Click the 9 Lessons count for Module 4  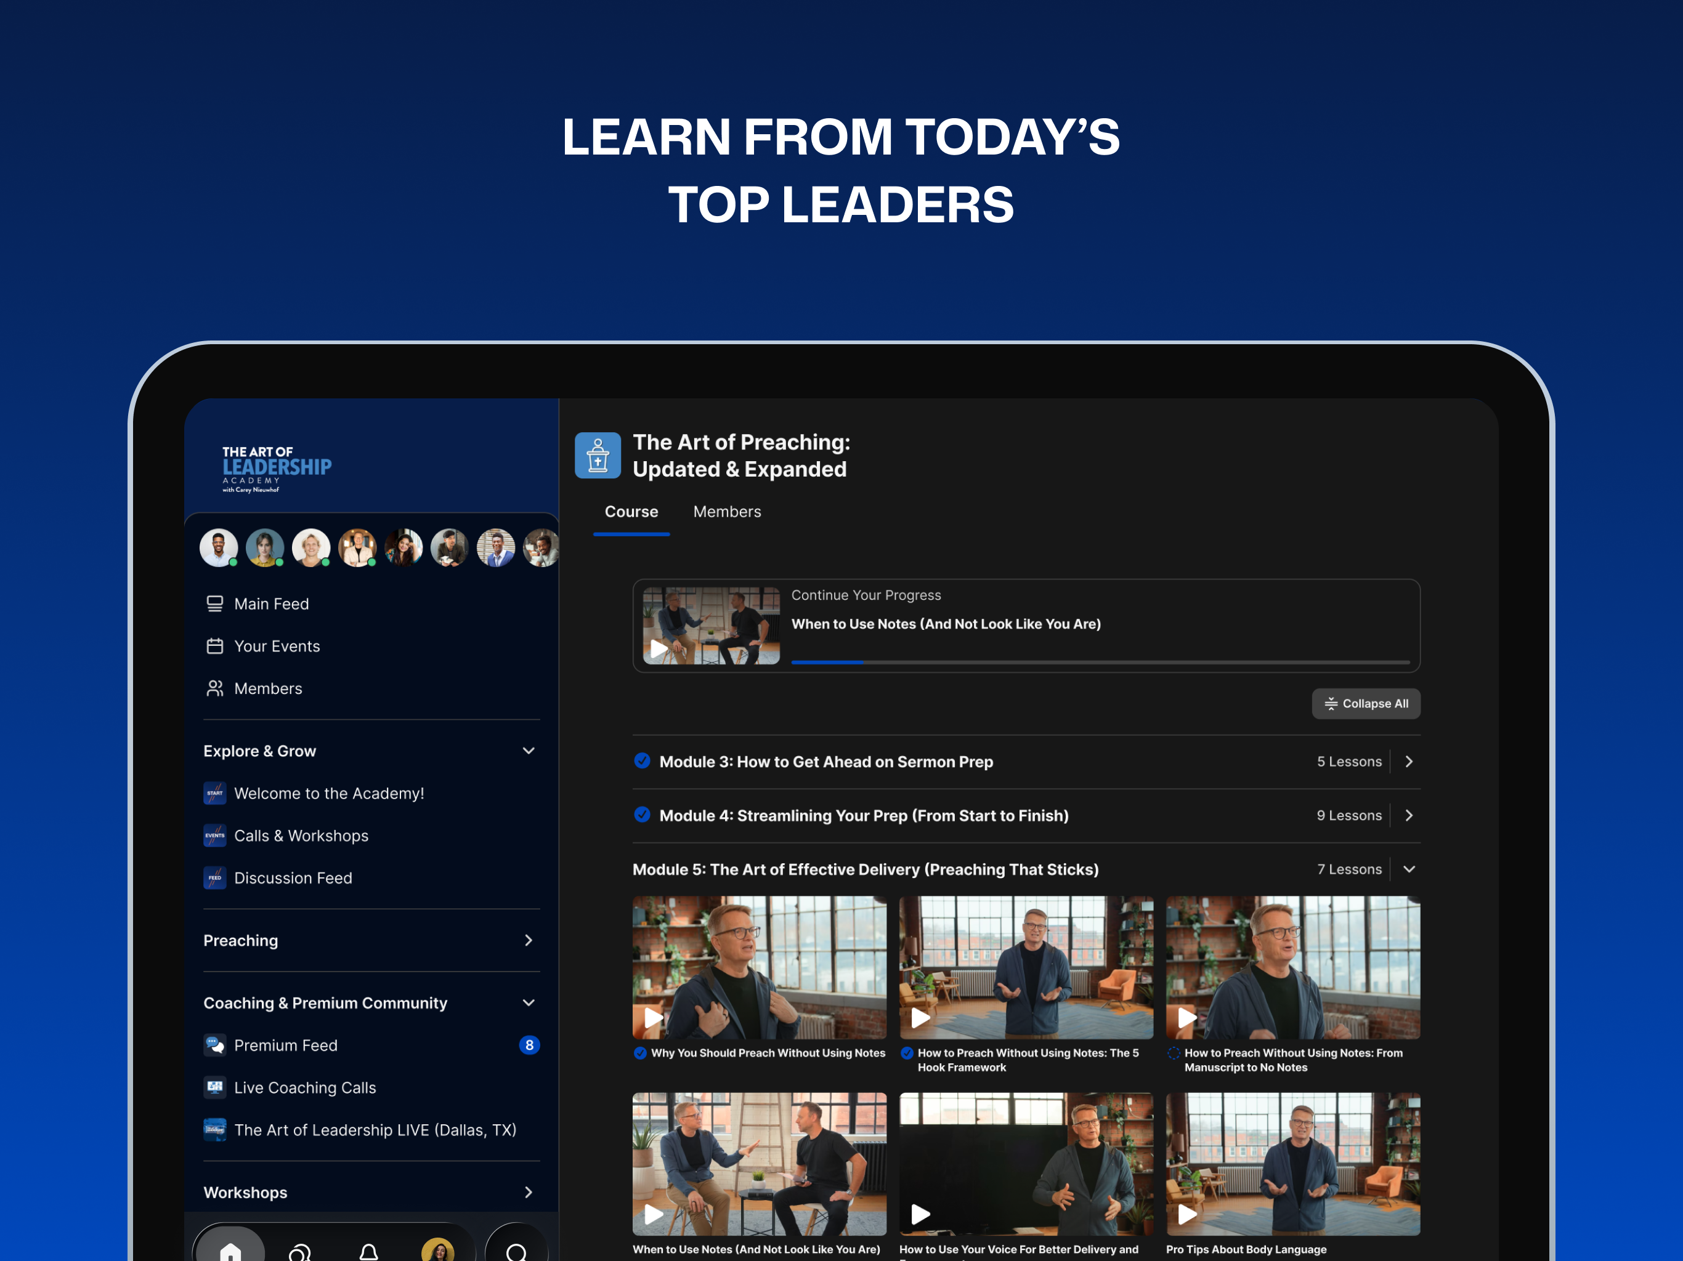[x=1349, y=815]
